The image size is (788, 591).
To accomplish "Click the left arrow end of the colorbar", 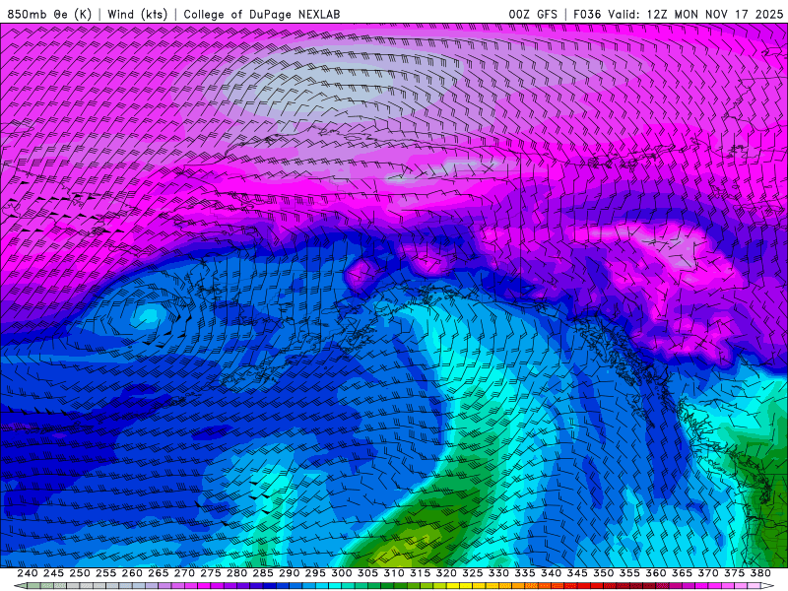I will (20, 586).
